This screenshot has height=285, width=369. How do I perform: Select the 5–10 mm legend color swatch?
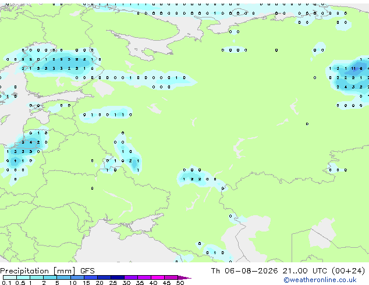point(63,277)
